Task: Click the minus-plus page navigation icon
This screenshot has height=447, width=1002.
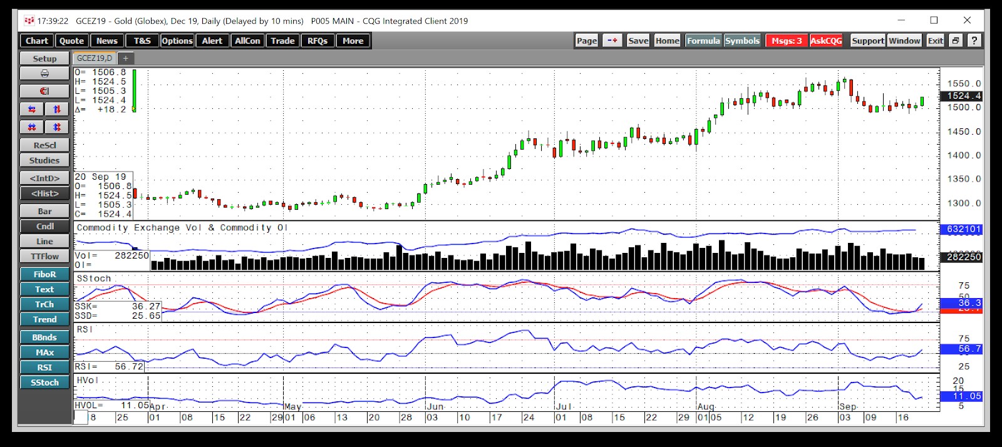Action: 612,41
